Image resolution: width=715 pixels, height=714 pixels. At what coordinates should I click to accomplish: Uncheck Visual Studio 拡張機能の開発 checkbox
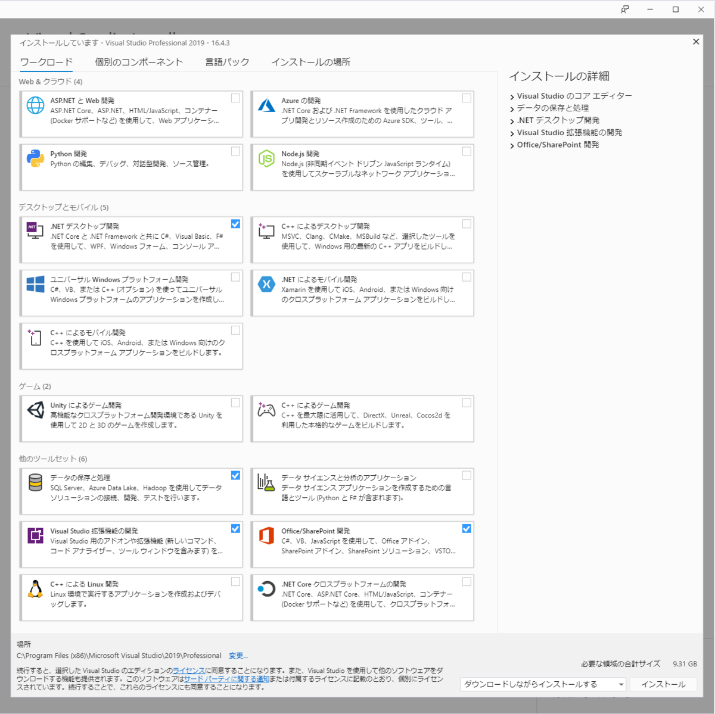(235, 528)
